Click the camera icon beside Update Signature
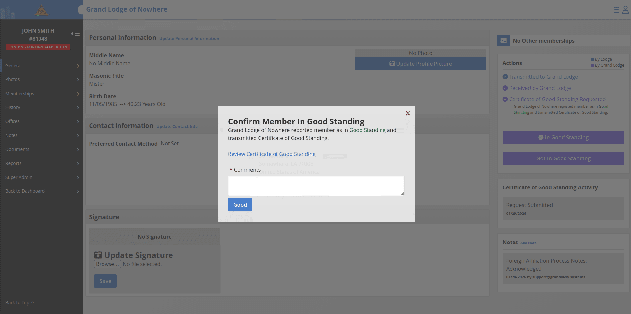The image size is (631, 314). (x=98, y=255)
